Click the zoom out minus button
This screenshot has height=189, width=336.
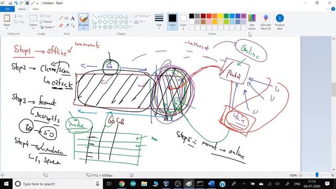coord(301,175)
